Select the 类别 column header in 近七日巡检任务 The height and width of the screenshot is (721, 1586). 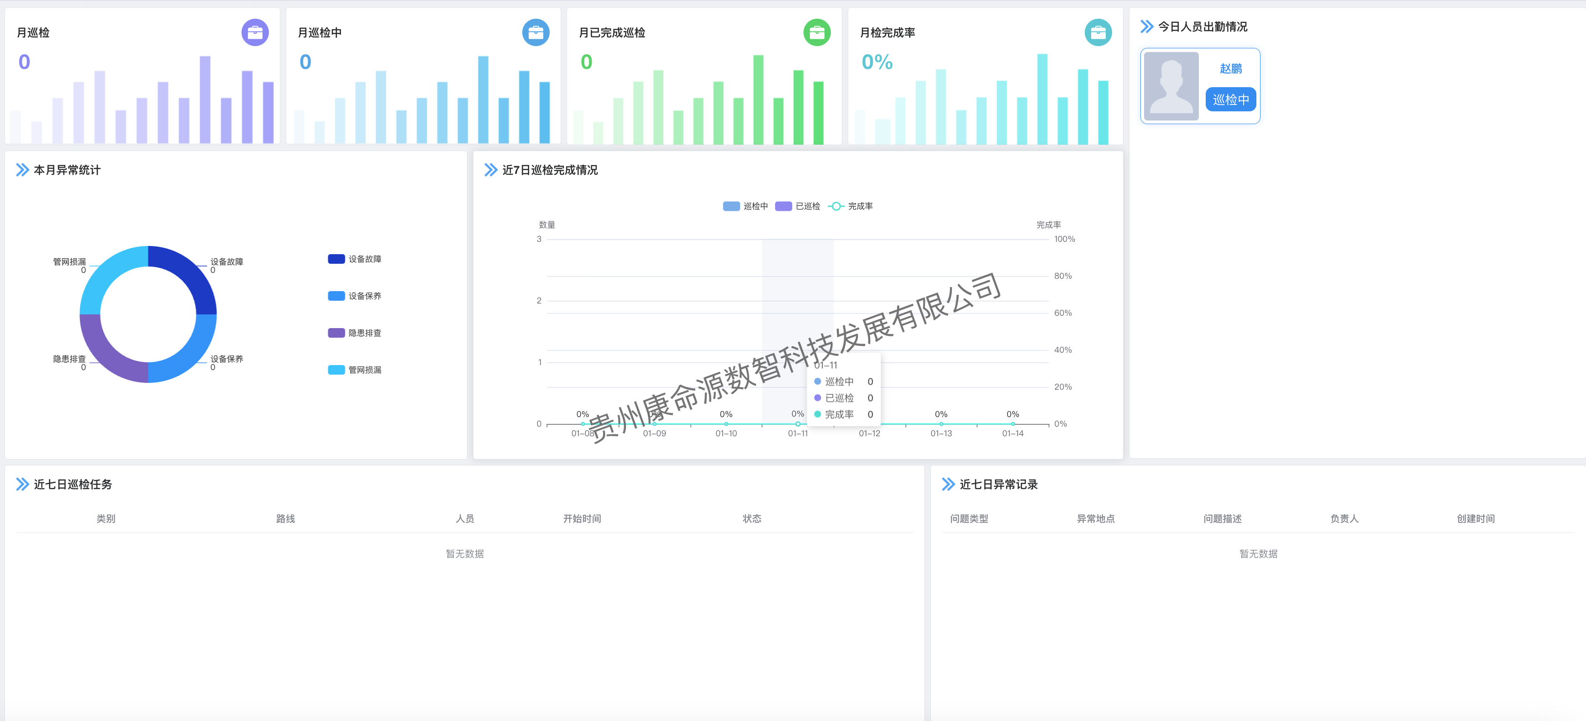(105, 518)
